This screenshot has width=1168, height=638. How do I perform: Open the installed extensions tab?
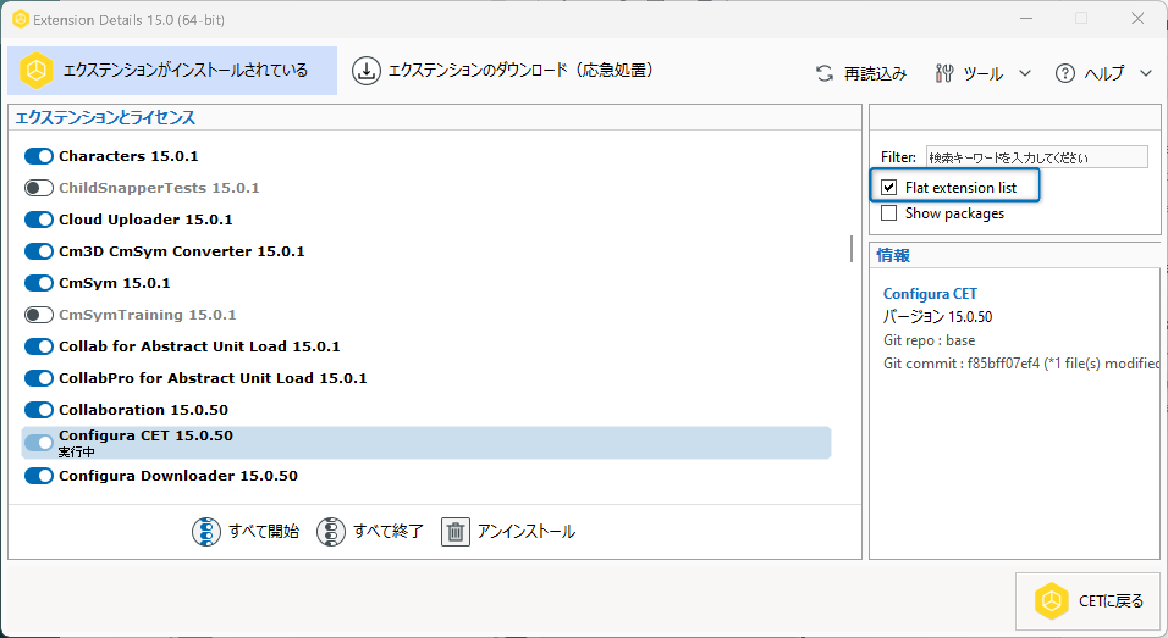172,71
